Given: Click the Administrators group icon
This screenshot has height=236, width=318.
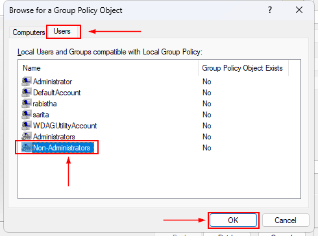Looking at the screenshot, I should [x=27, y=137].
